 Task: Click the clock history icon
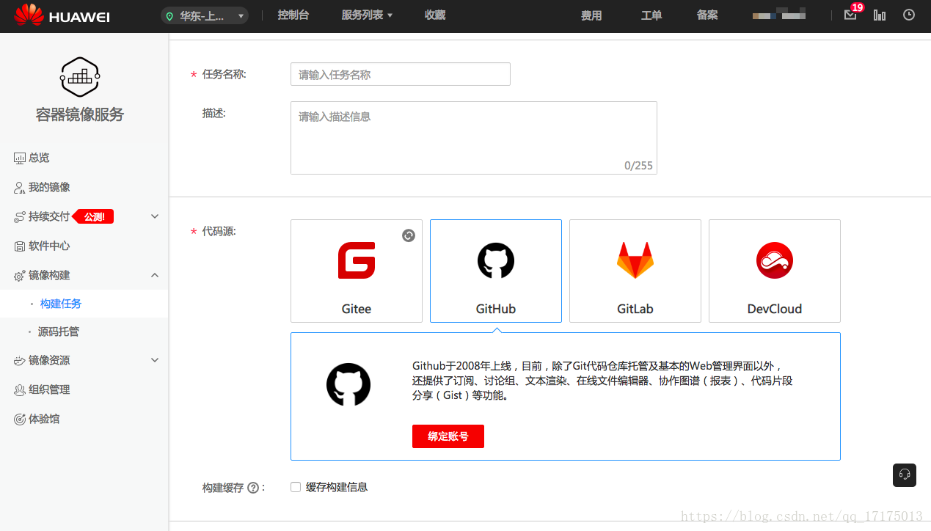pyautogui.click(x=909, y=15)
